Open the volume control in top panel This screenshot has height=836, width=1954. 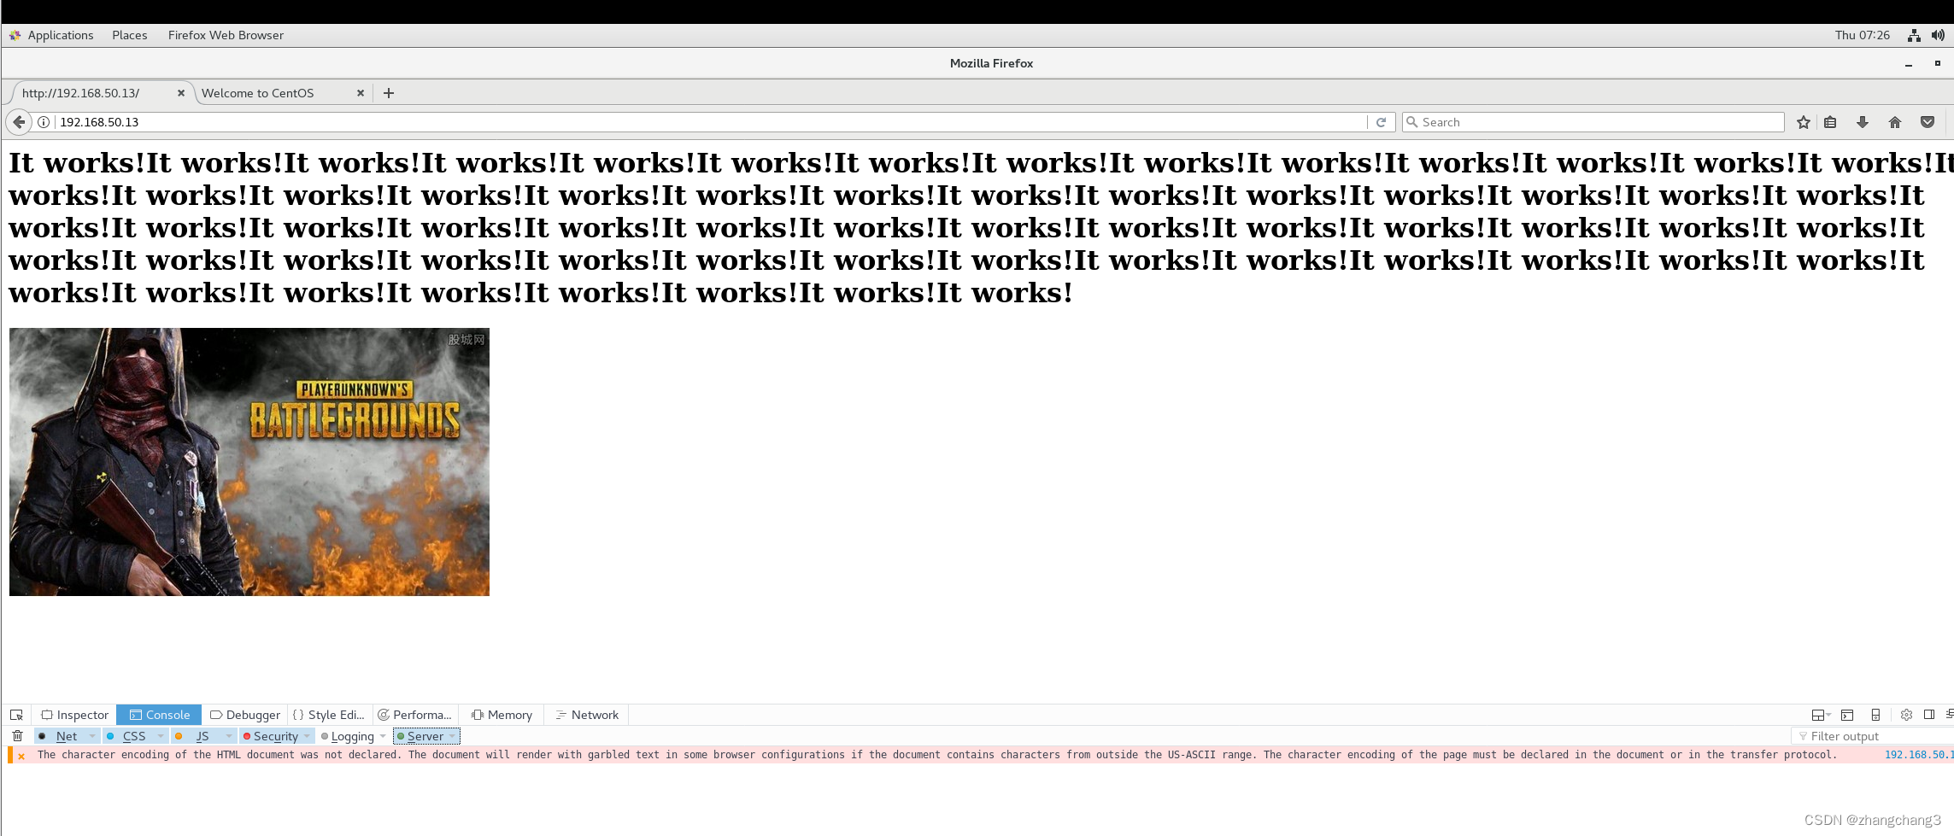1938,35
